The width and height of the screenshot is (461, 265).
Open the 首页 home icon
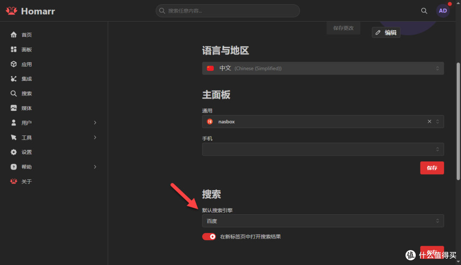[14, 35]
